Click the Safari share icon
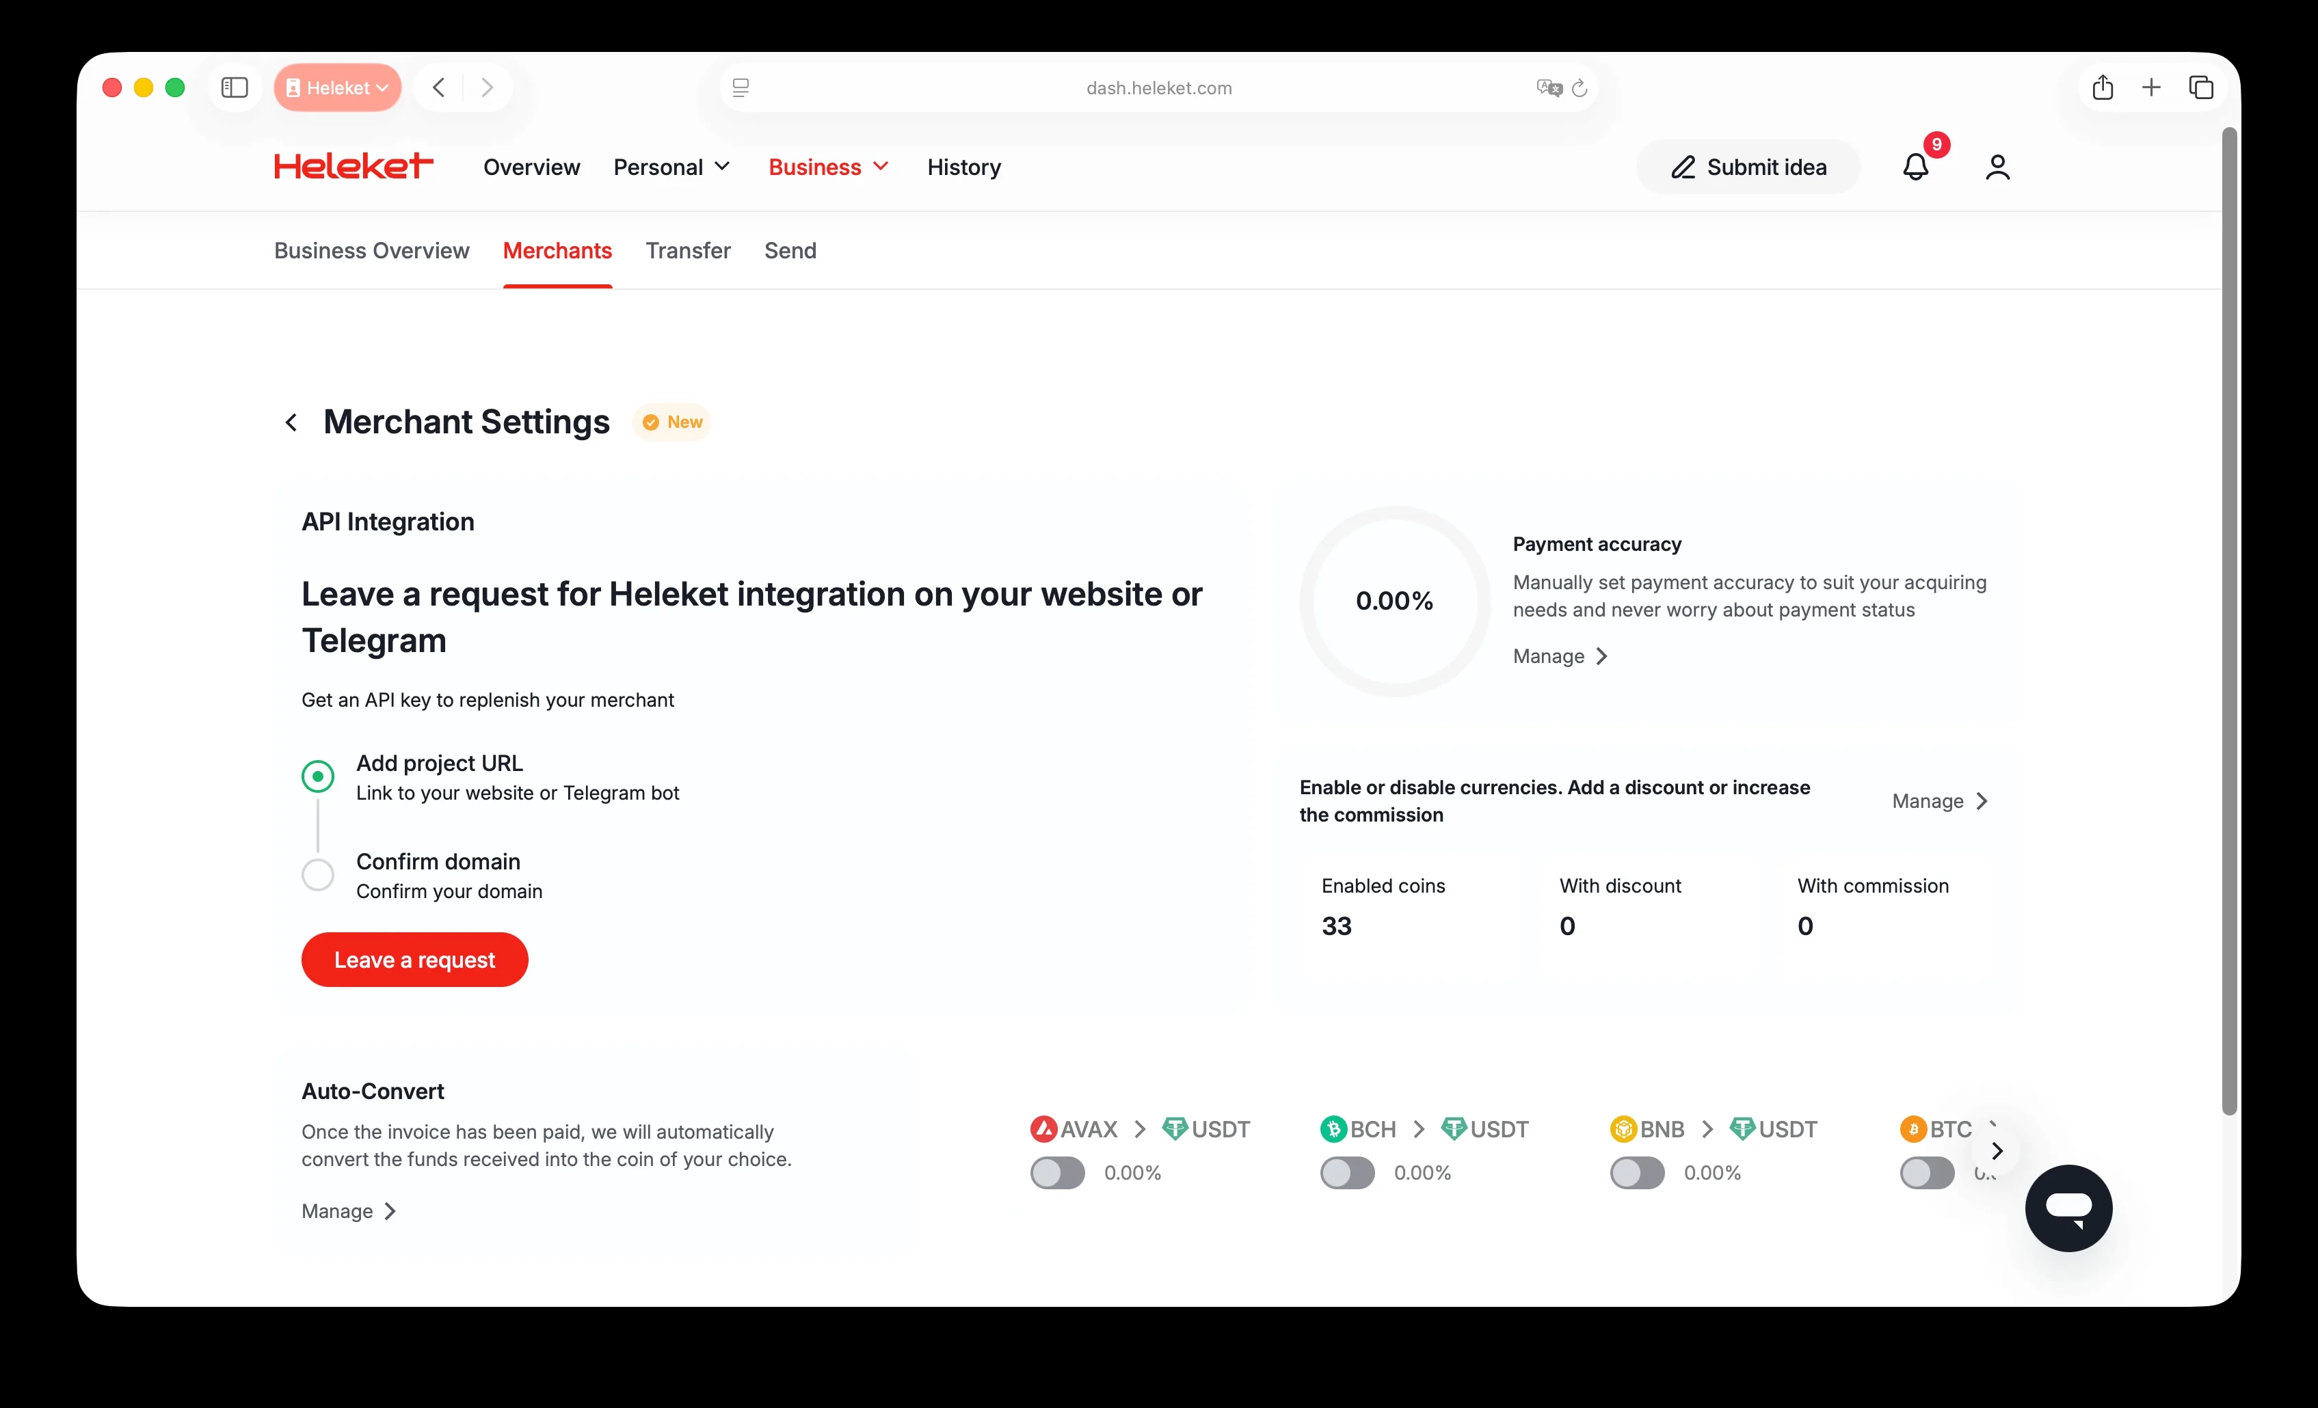Viewport: 2318px width, 1408px height. [2103, 87]
